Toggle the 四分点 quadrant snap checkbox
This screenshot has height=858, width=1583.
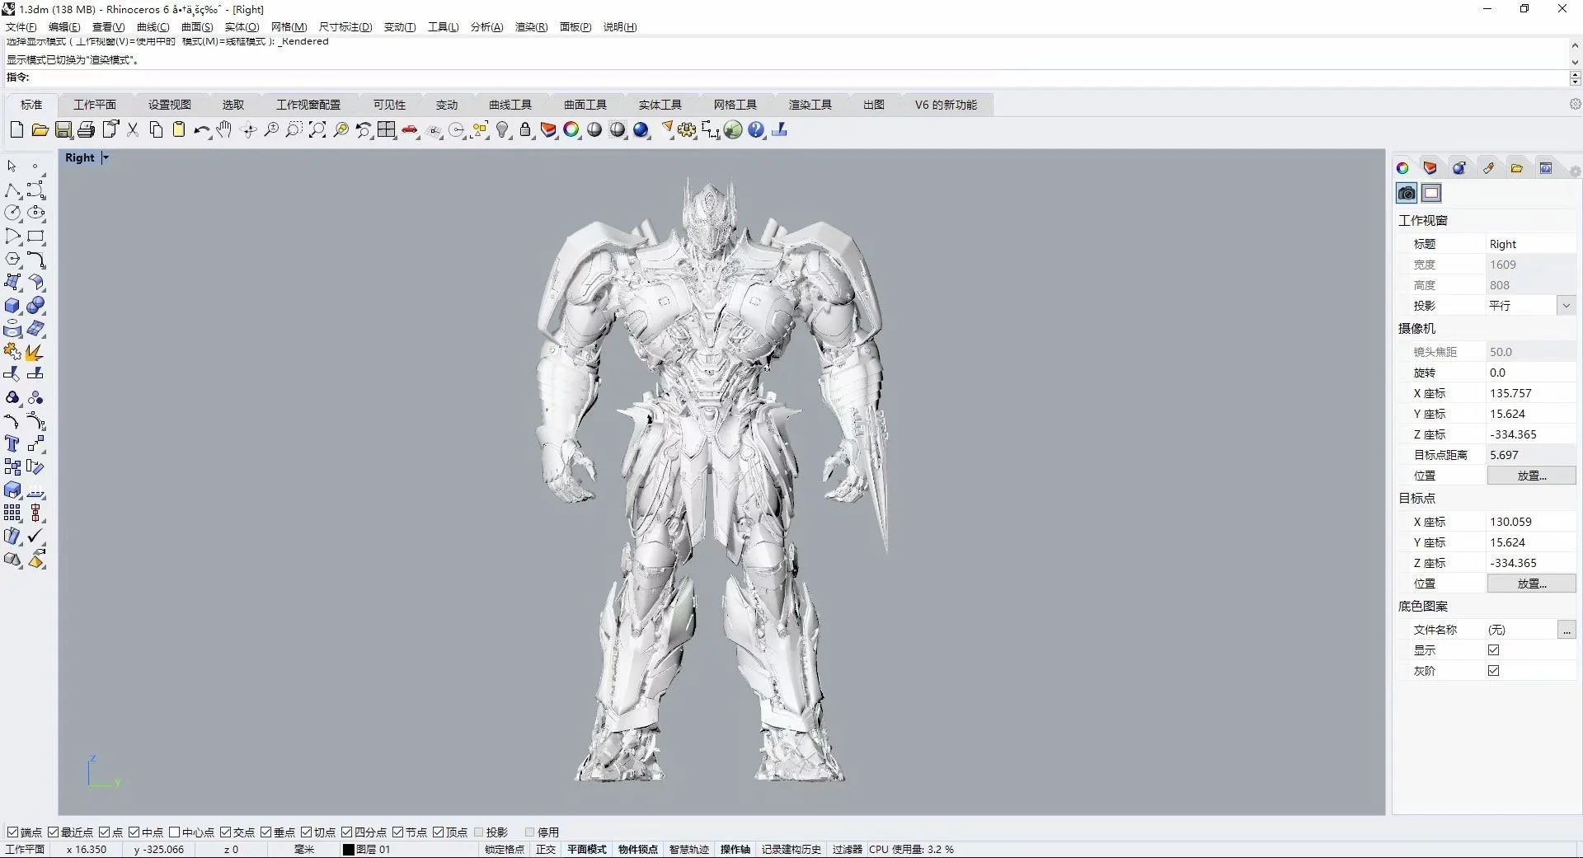(347, 832)
